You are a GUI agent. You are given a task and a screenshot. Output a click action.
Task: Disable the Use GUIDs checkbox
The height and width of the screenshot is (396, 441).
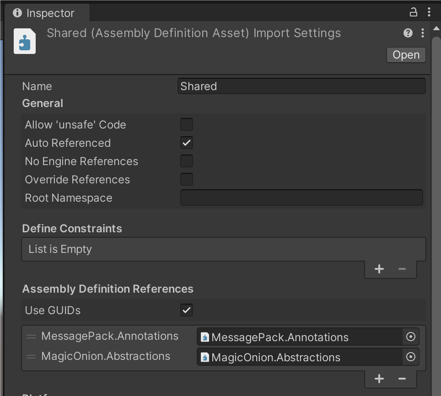[x=187, y=310]
